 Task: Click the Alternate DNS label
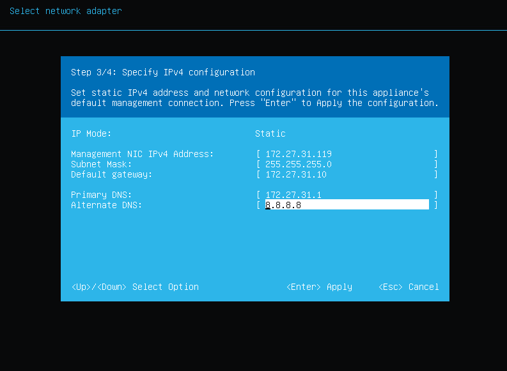(106, 206)
